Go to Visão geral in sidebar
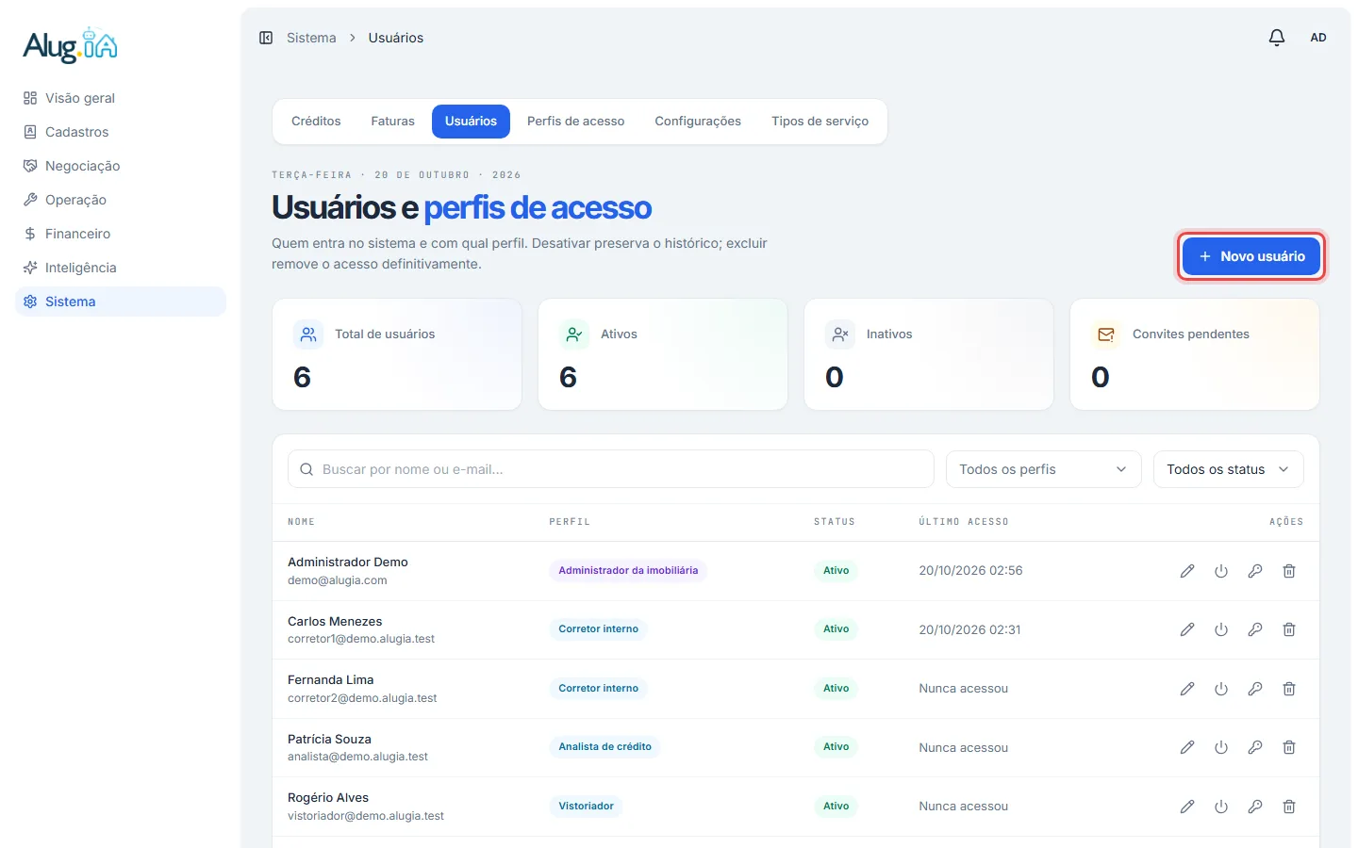Screen dimensions: 1358x848 click(x=121, y=98)
